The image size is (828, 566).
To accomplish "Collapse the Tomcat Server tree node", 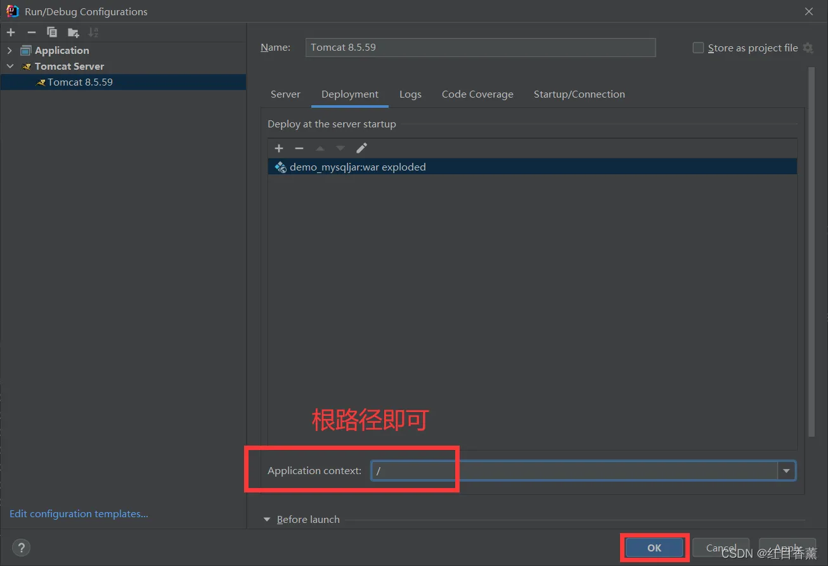I will tap(10, 67).
